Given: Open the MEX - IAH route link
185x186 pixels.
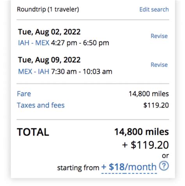Looking at the screenshot, I should tap(34, 71).
